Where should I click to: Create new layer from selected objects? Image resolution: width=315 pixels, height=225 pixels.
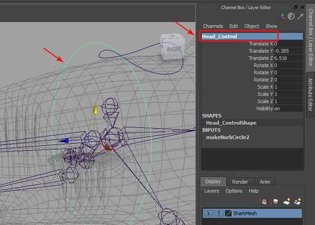coord(297,201)
